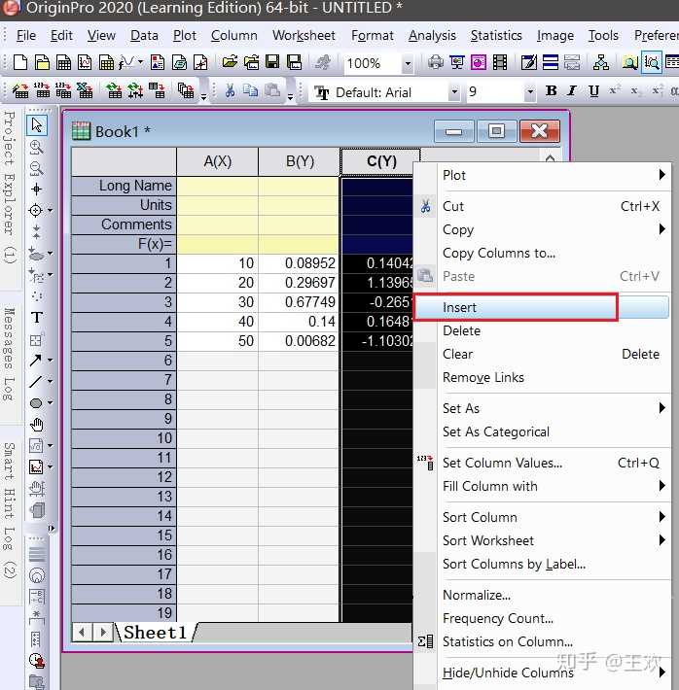
Task: Select the Sheet1 tab
Action: (155, 633)
